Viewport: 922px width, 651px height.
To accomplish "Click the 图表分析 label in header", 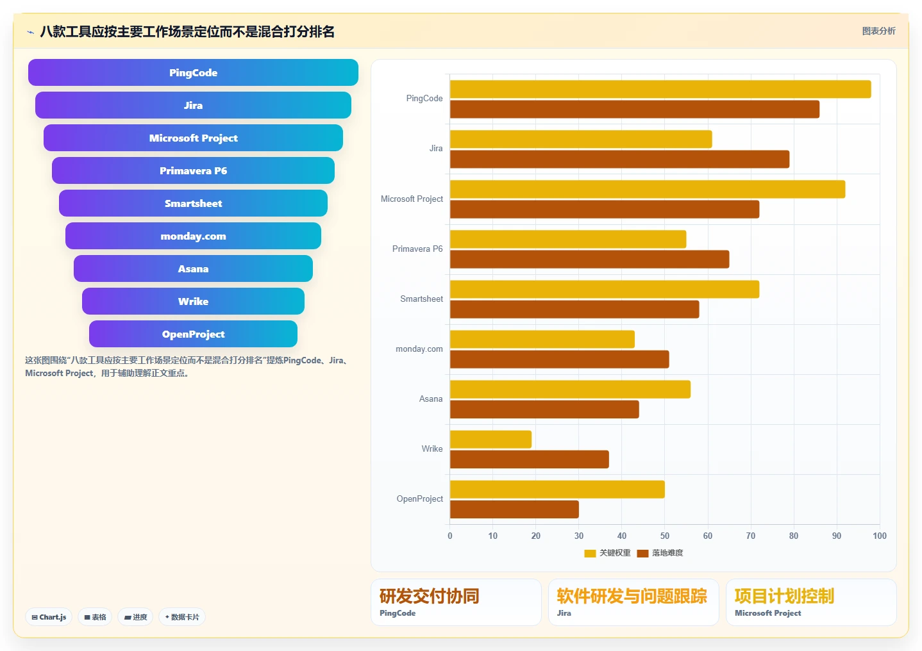I will tap(878, 31).
